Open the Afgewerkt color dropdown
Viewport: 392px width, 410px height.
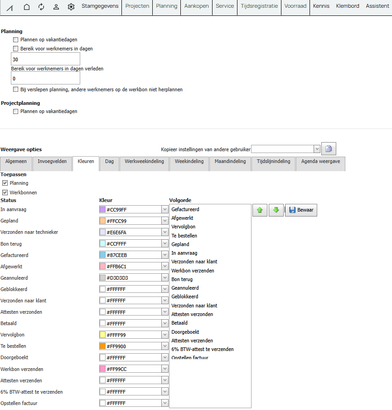pos(165,267)
